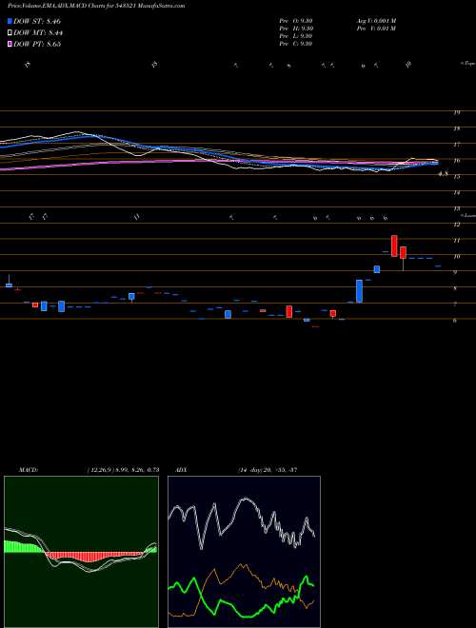Open the ADX indicator panel
Image resolution: width=476 pixels, height=628 pixels.
coord(244,552)
